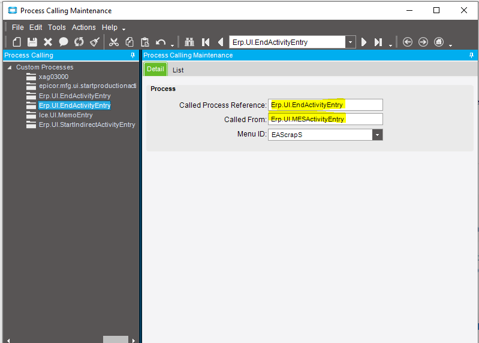Open the Menu ID dropdown arrow
Screen dimensions: 479x343
(377, 135)
